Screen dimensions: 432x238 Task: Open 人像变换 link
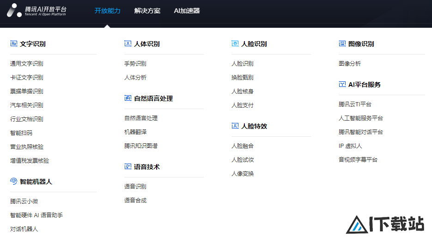pyautogui.click(x=243, y=174)
